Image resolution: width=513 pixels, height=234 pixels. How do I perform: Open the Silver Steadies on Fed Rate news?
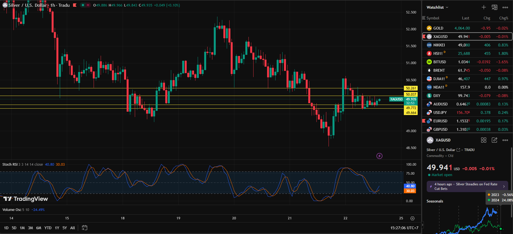467,186
